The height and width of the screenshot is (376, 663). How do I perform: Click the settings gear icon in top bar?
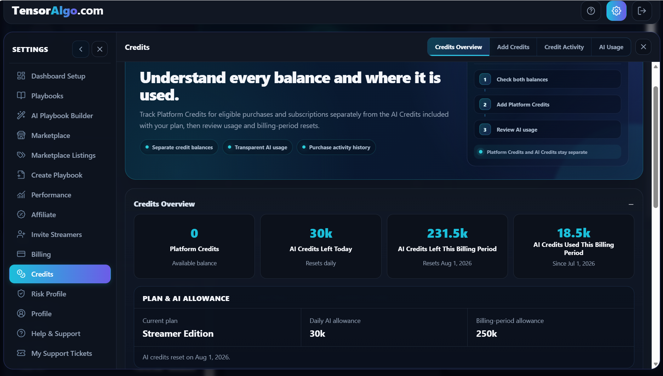pos(616,11)
